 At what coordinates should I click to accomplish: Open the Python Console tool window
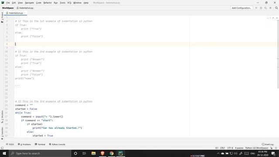[57, 144]
